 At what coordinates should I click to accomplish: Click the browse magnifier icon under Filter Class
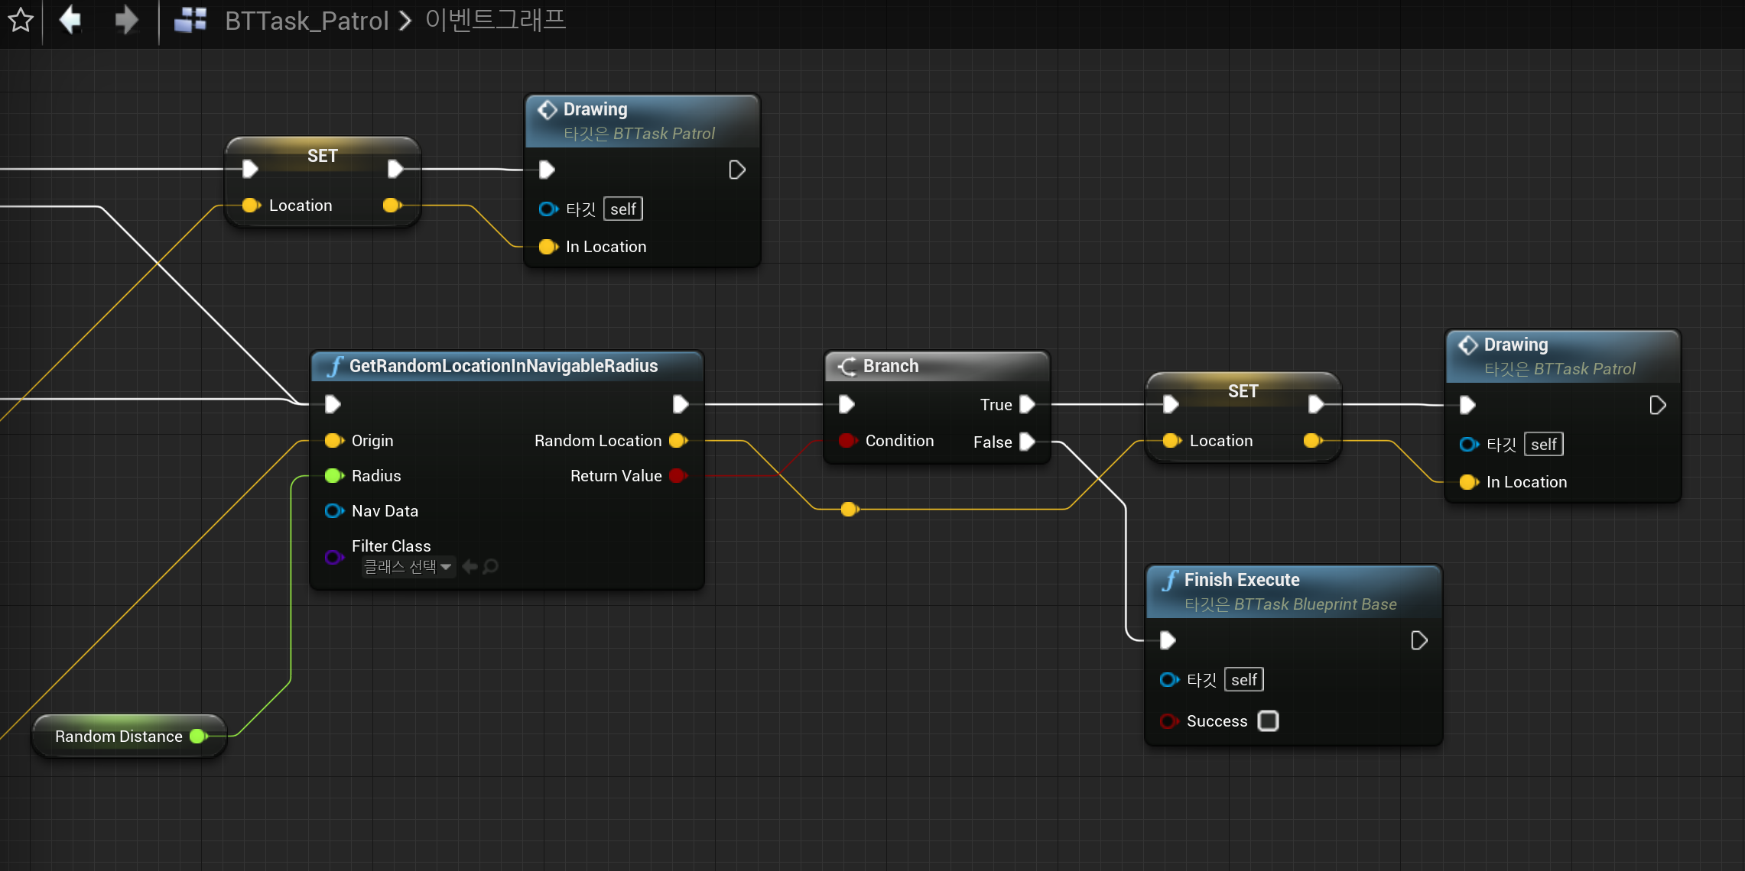[492, 567]
